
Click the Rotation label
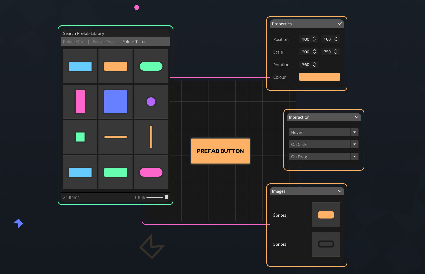(x=281, y=65)
